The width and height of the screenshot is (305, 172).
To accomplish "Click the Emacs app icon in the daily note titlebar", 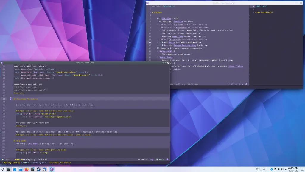I will (x=147, y=3).
